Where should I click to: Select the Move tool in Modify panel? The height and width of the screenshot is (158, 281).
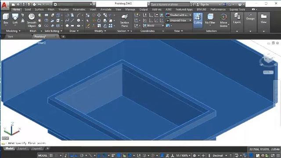(x=99, y=15)
